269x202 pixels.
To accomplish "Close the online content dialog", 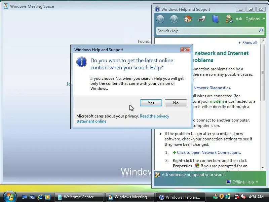I will click(x=185, y=49).
